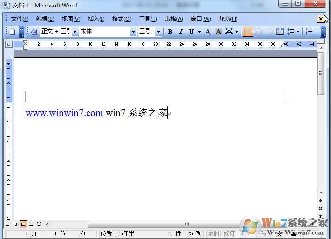Switch to Print Layout view button

point(23,224)
